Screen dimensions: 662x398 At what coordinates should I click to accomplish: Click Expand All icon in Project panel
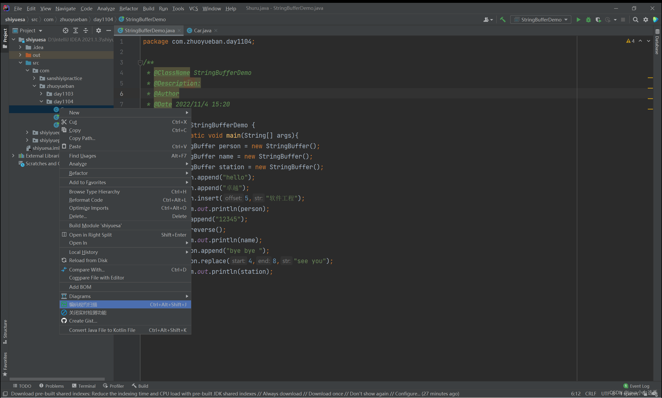76,30
